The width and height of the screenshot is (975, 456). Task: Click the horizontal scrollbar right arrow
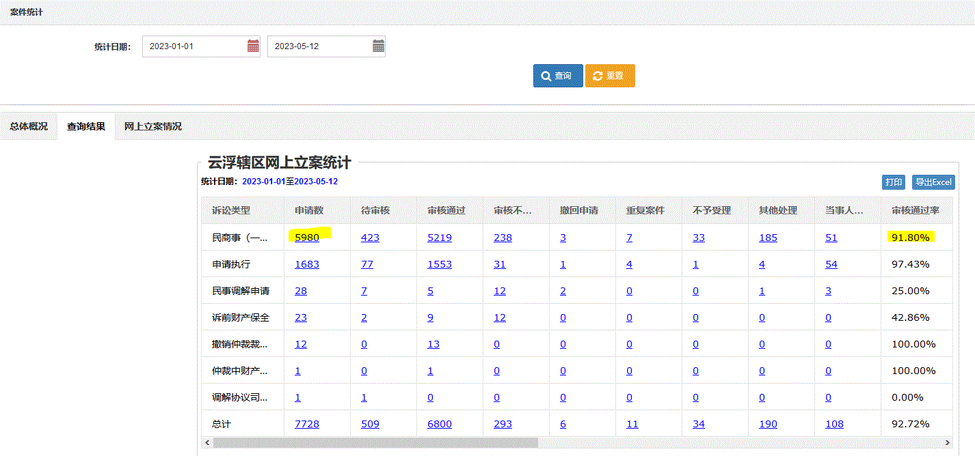click(947, 442)
